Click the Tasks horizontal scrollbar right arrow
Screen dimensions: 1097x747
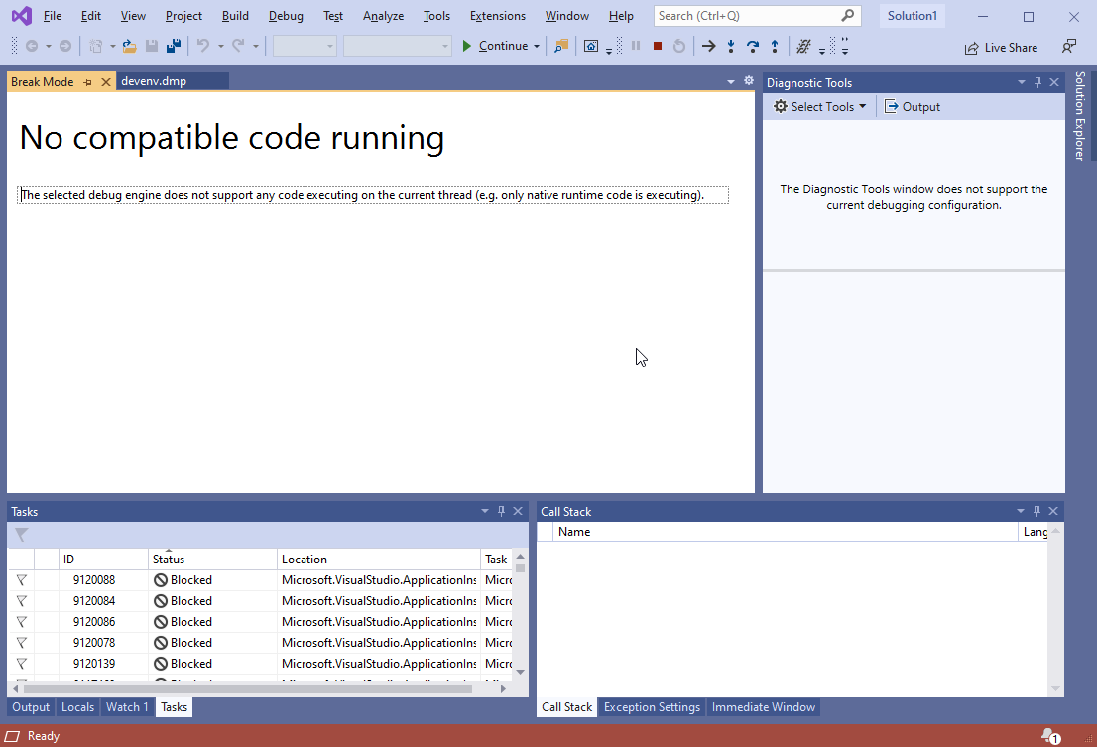tap(503, 688)
